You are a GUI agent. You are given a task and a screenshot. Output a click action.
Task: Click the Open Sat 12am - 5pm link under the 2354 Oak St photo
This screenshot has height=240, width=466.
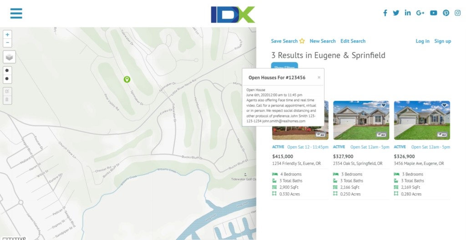click(370, 147)
